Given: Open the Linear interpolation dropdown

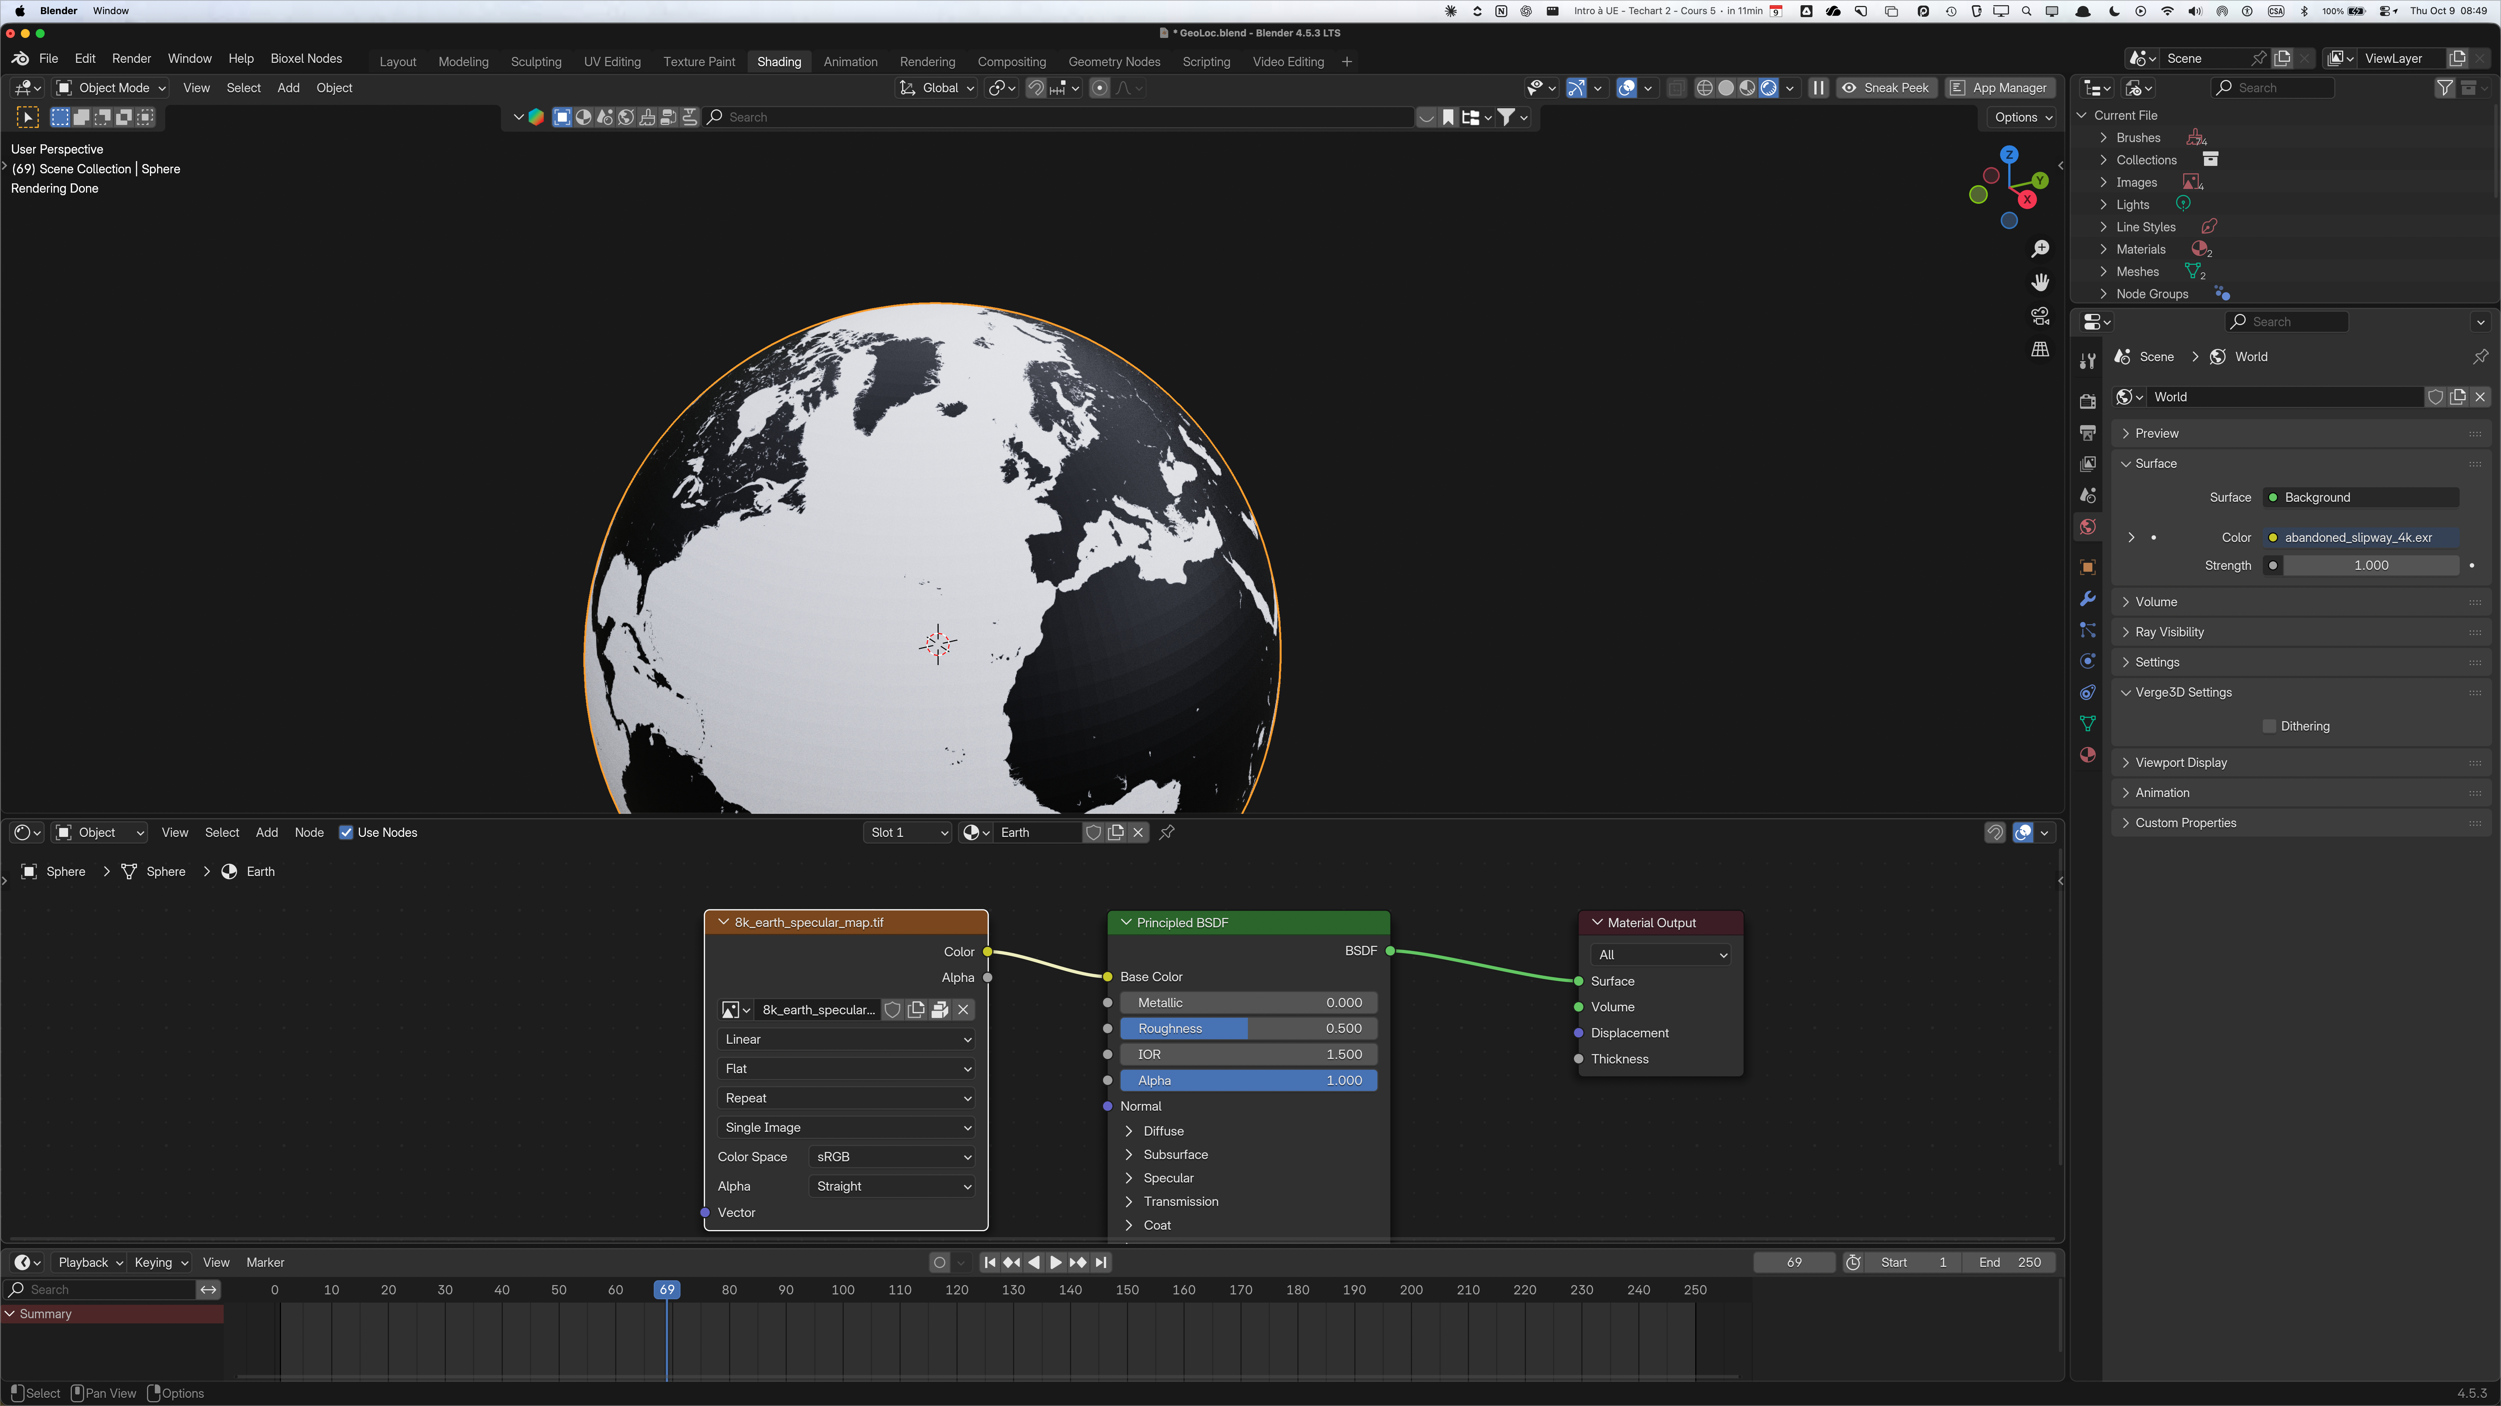Looking at the screenshot, I should (x=846, y=1039).
